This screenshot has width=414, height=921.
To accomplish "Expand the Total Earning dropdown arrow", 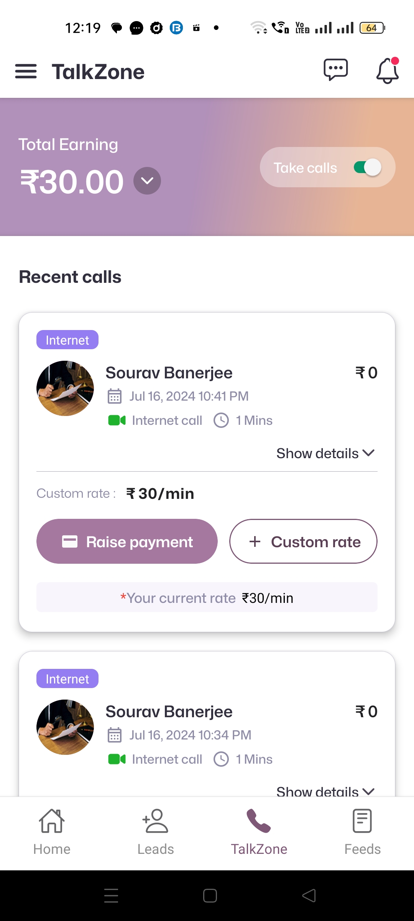I will click(147, 181).
